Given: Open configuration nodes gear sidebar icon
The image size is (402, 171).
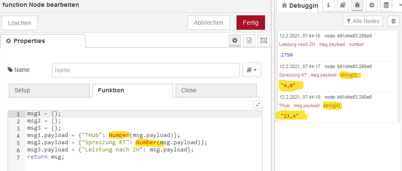Looking at the screenshot, I should click(x=372, y=5).
